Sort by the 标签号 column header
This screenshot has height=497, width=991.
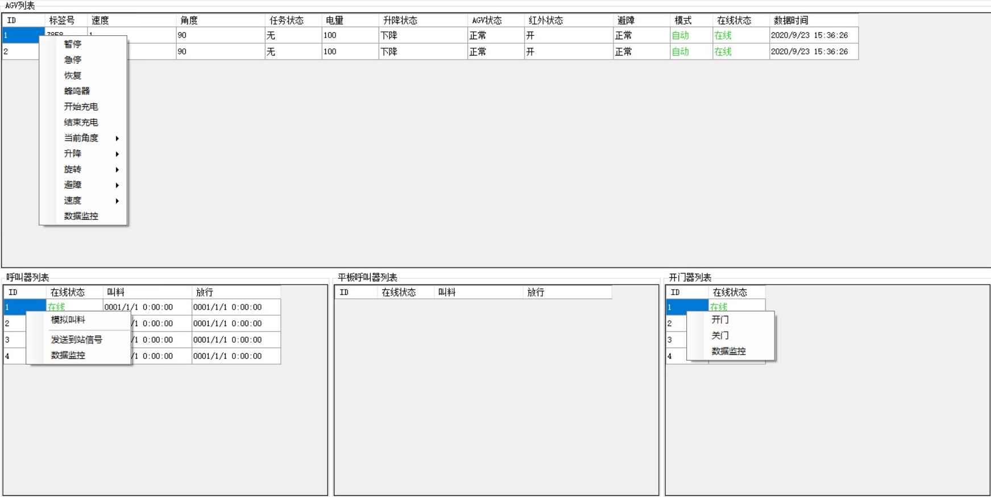coord(66,20)
